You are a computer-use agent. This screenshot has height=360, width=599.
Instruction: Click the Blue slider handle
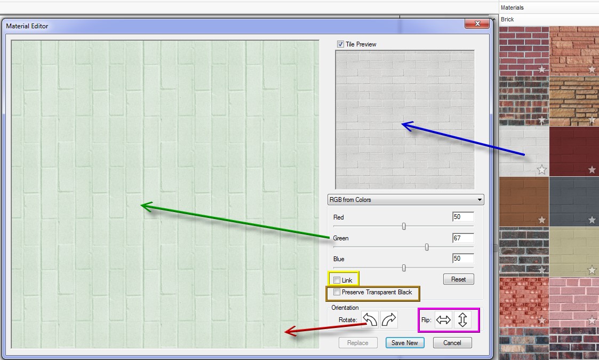tap(404, 268)
